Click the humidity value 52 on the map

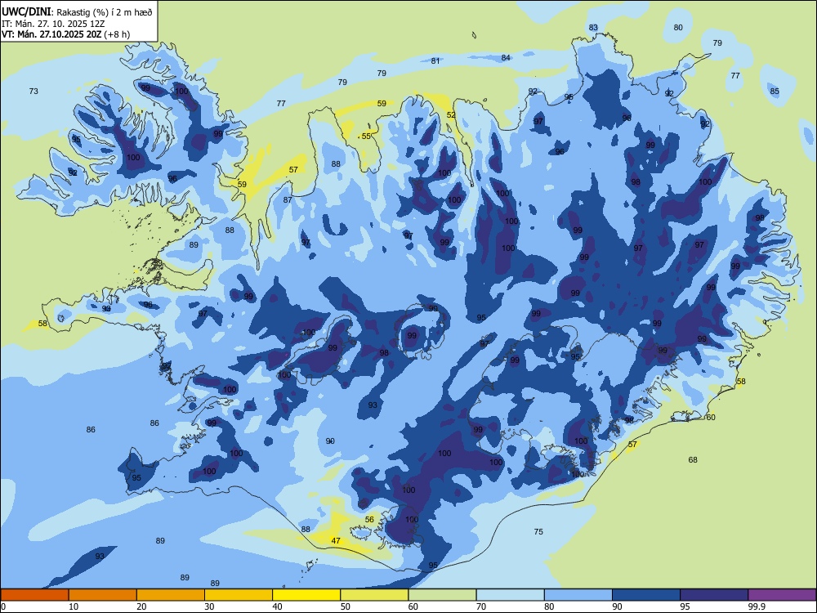(x=451, y=115)
